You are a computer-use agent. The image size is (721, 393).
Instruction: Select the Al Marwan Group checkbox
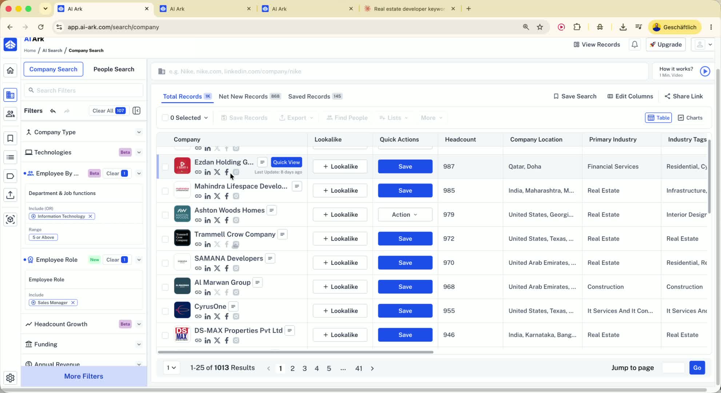(x=165, y=287)
